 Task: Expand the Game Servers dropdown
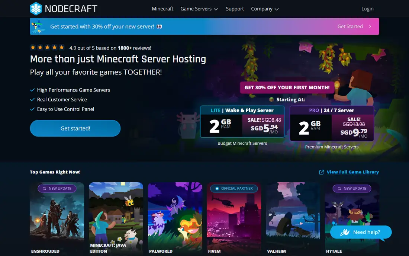click(199, 9)
